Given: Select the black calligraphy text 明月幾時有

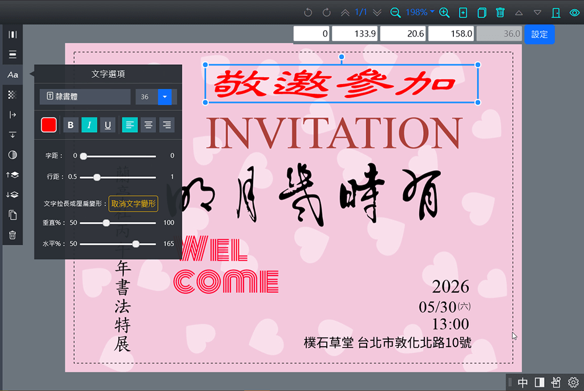Looking at the screenshot, I should coord(303,194).
